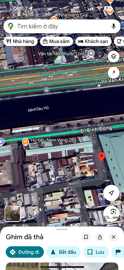This screenshot has width=124, height=270.
Task: Save the pin using Lưu button
Action: pyautogui.click(x=96, y=252)
